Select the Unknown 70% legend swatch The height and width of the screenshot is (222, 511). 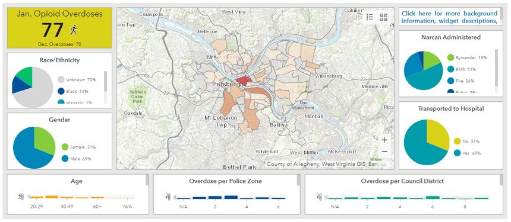[61, 79]
